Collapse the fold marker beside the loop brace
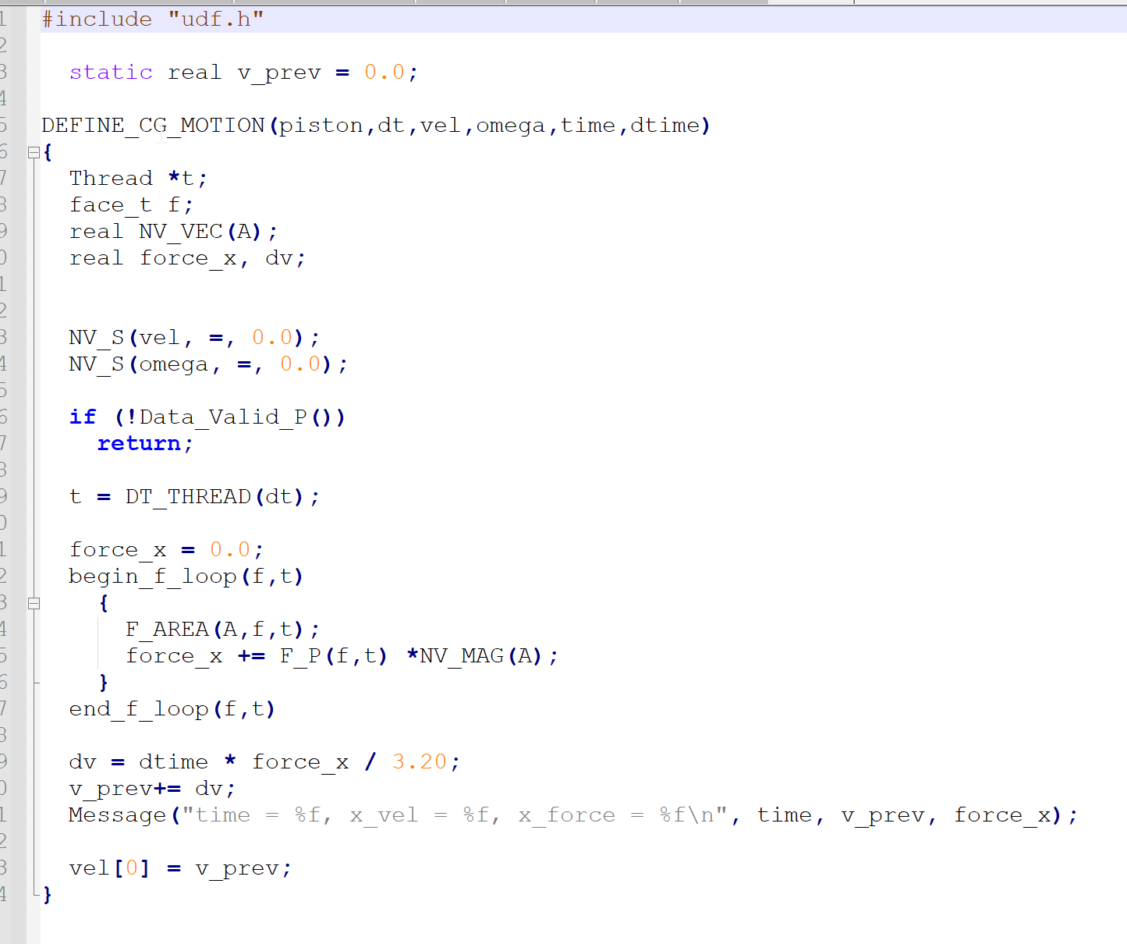This screenshot has width=1127, height=944. (x=33, y=602)
